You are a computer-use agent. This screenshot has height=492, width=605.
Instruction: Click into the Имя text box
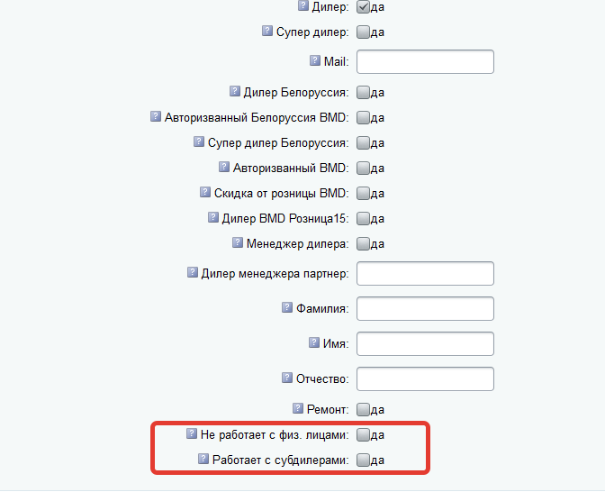pyautogui.click(x=426, y=343)
